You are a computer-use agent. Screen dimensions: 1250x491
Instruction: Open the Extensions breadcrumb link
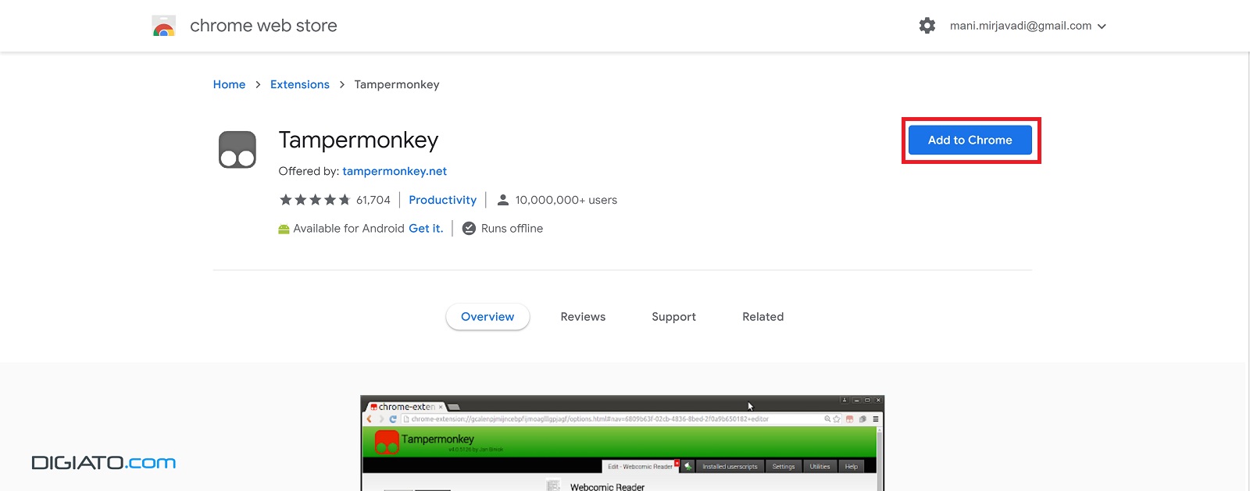[300, 84]
